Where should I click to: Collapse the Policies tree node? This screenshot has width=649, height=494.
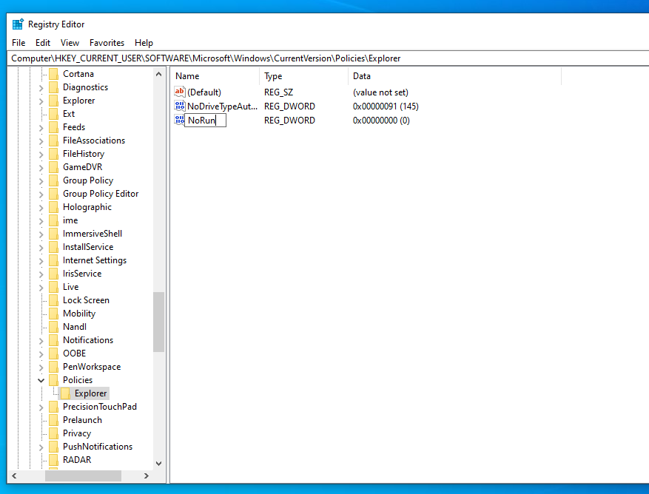(41, 380)
